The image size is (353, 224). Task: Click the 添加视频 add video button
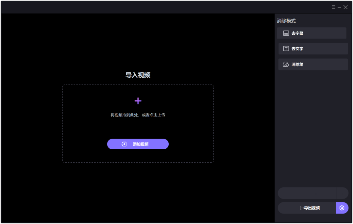pyautogui.click(x=138, y=144)
